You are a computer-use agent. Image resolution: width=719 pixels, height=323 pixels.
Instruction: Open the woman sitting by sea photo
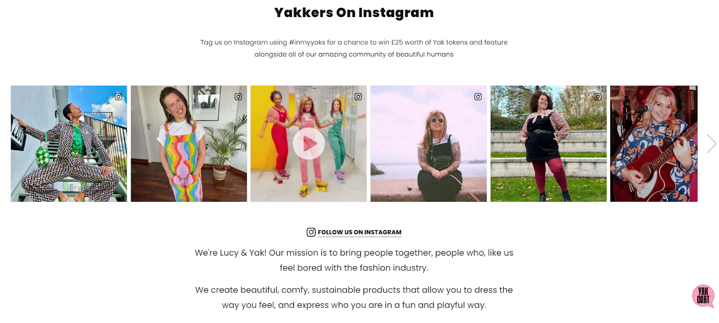click(429, 144)
